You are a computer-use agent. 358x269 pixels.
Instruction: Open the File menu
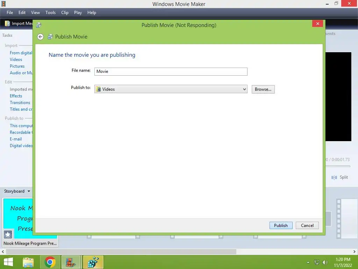(x=10, y=13)
